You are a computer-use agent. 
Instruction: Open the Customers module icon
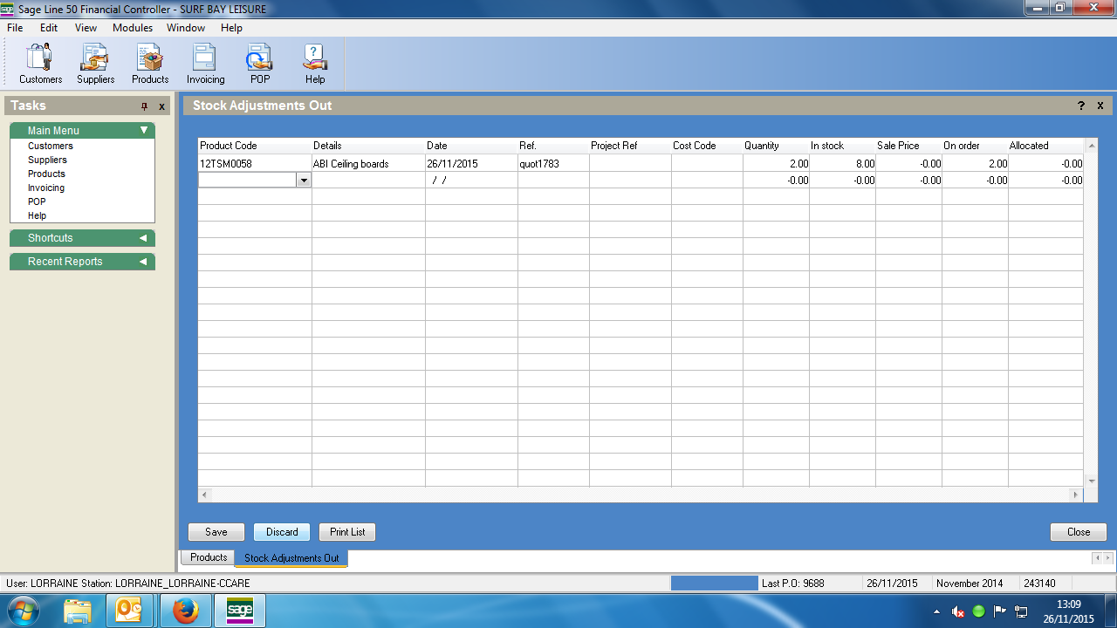40,64
